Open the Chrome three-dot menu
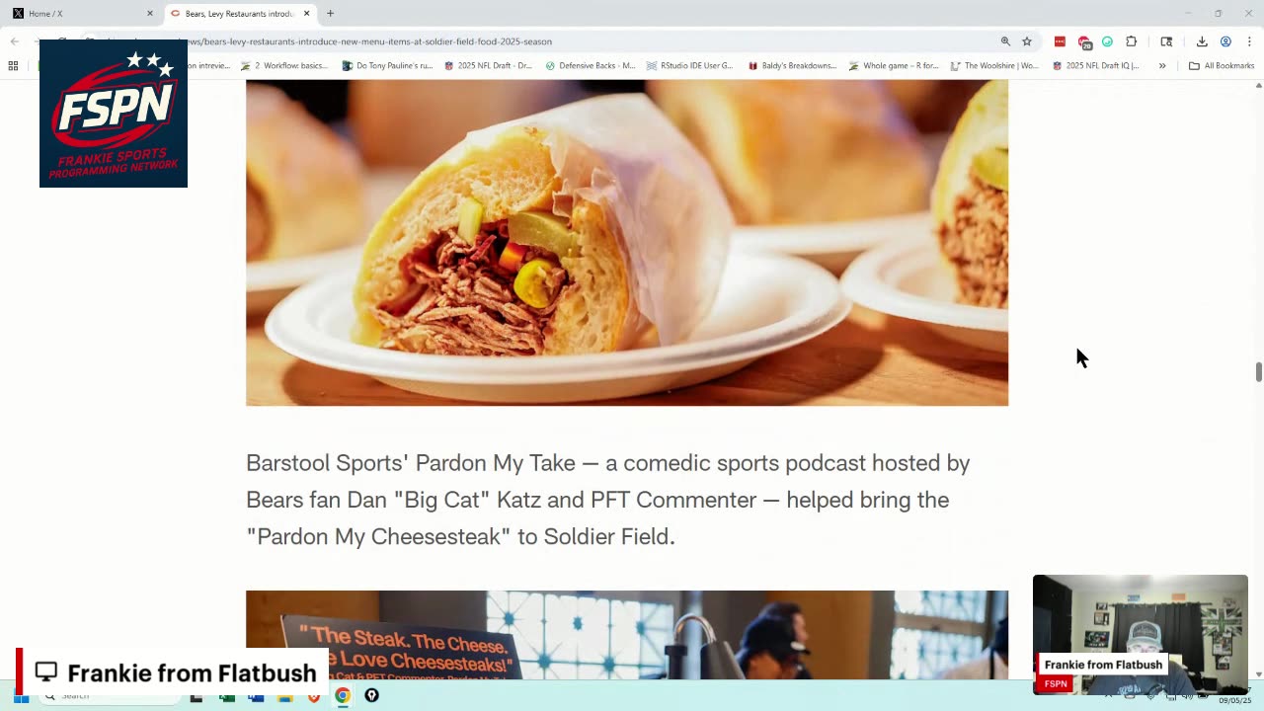This screenshot has width=1264, height=711. [1249, 41]
